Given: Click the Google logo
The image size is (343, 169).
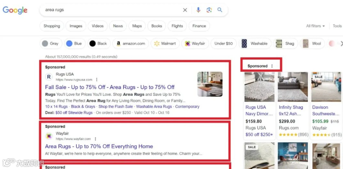Looking at the screenshot, I should coord(15,10).
